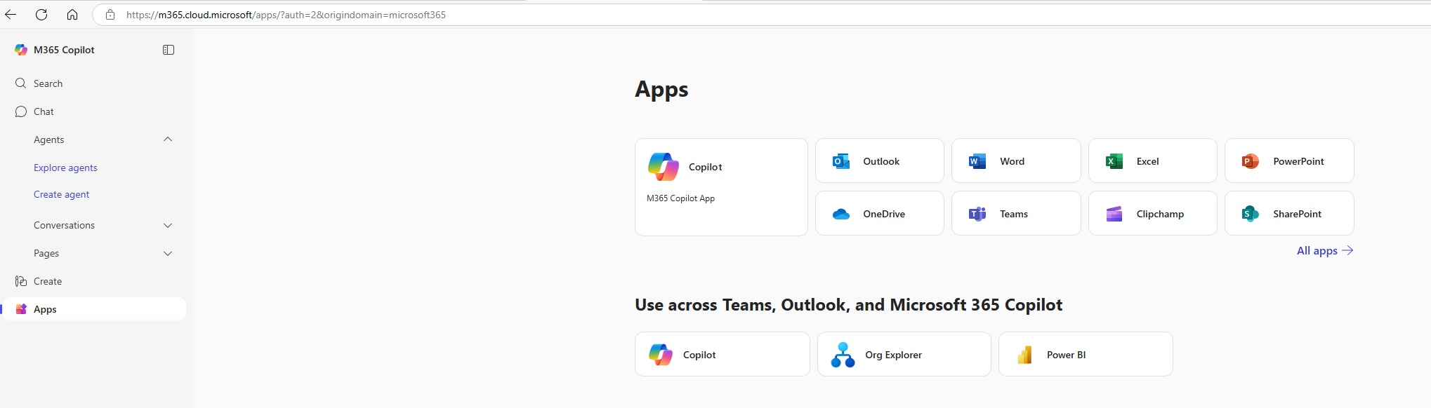The height and width of the screenshot is (408, 1431).
Task: Expand the Conversations section chevron
Action: (x=168, y=225)
